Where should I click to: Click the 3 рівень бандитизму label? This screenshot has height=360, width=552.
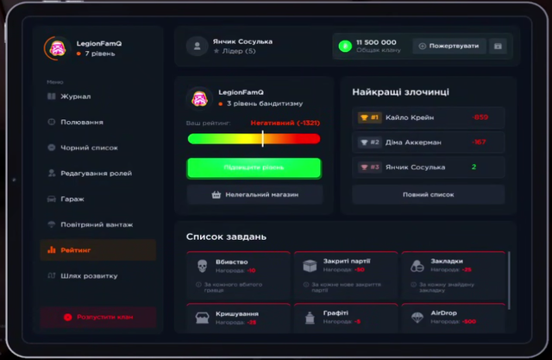click(x=265, y=104)
